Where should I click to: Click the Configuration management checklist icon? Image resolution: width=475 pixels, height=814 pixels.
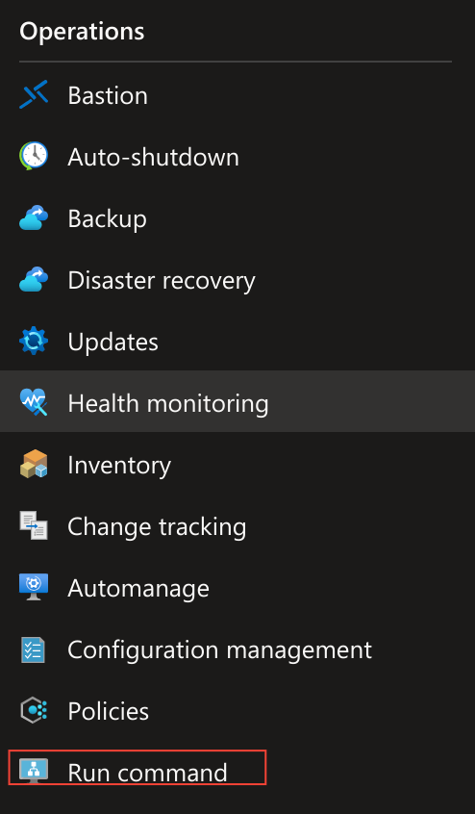pos(34,649)
